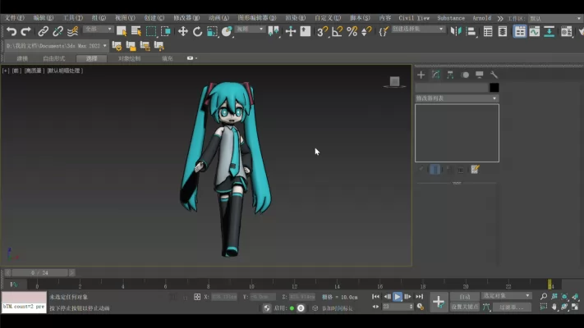Open the modifier list dropdown

click(x=457, y=98)
